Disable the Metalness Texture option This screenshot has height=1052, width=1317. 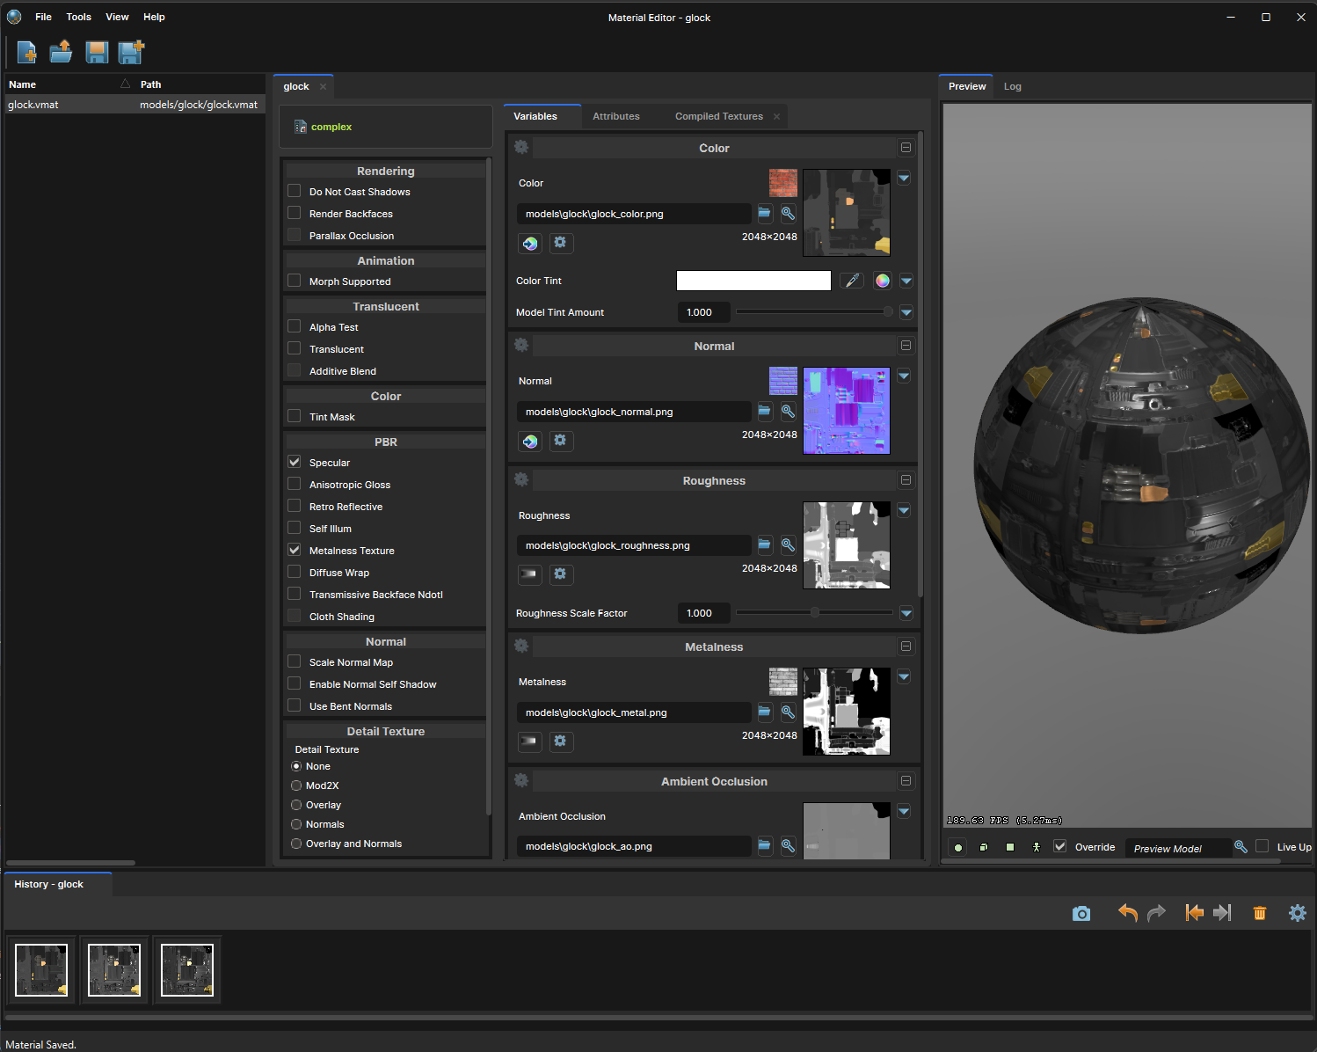point(294,550)
